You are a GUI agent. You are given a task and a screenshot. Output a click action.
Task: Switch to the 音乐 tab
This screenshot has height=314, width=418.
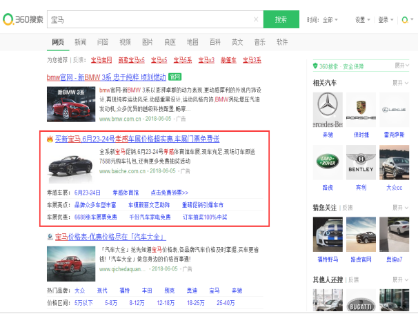tap(259, 42)
